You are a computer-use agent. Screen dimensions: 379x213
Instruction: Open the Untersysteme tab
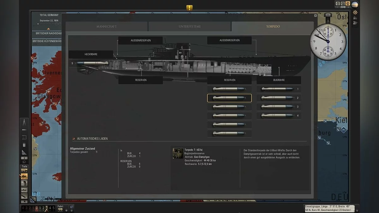click(189, 27)
